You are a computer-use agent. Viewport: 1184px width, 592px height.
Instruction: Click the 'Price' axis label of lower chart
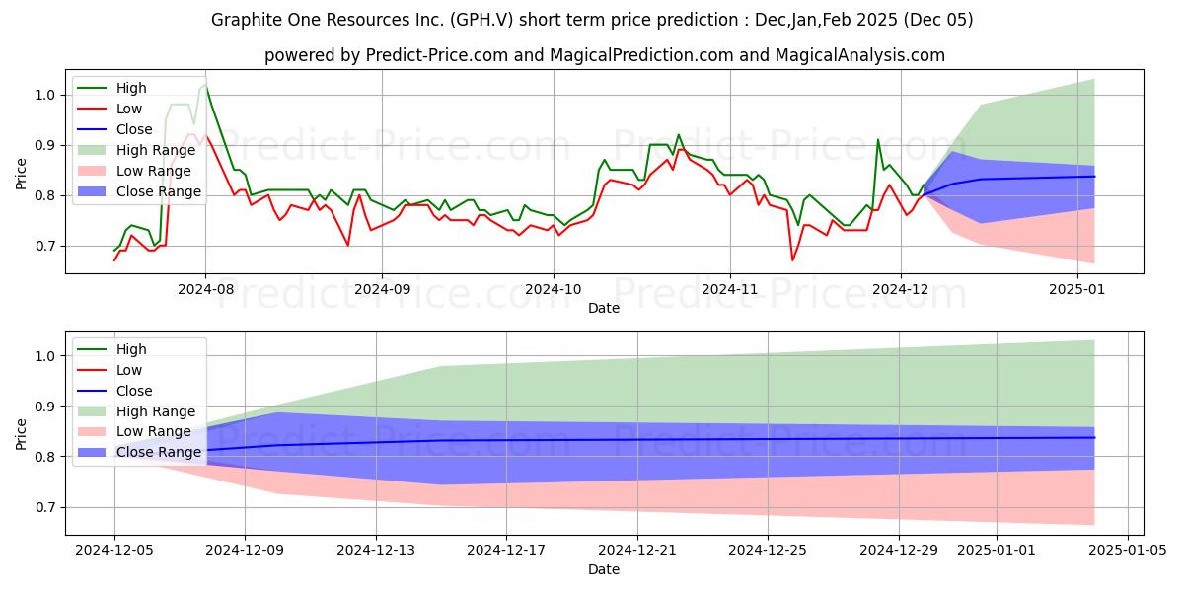pos(22,434)
